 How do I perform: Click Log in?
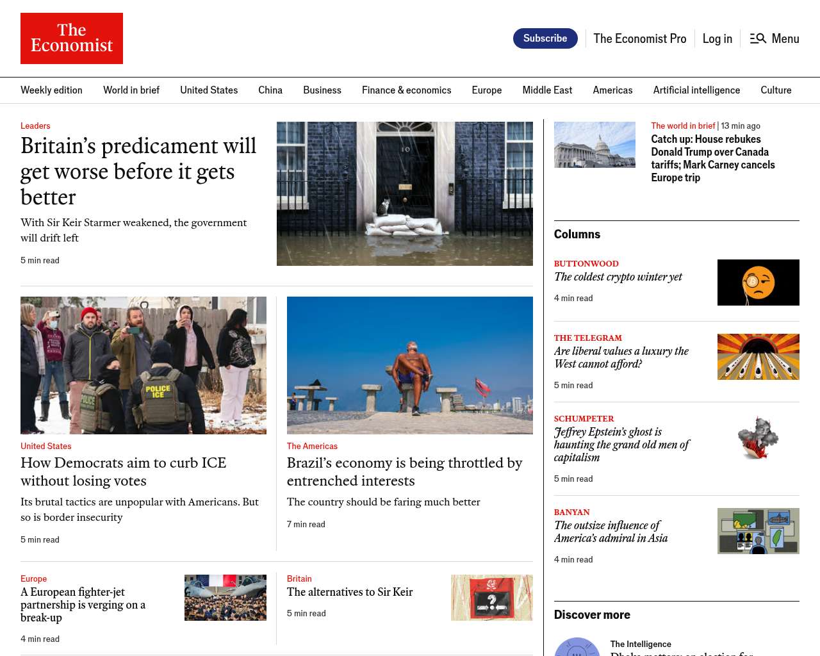click(x=717, y=38)
